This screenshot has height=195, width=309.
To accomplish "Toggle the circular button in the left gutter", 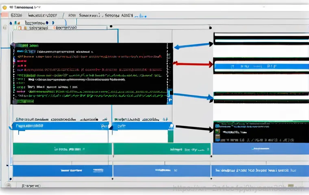I will pos(5,28).
